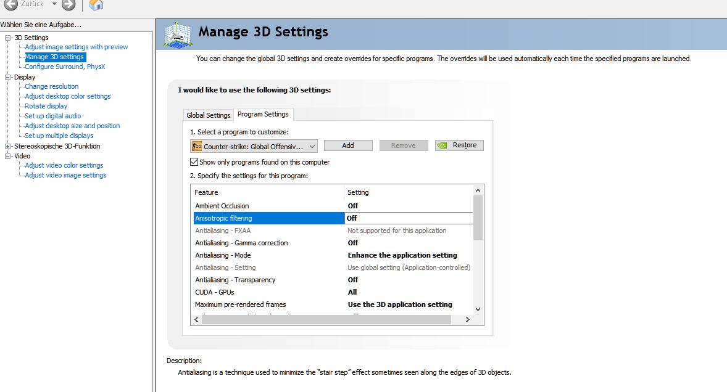Screen dimensions: 727x392
Task: Click the Manage 3D Settings header icon
Action: [178, 33]
